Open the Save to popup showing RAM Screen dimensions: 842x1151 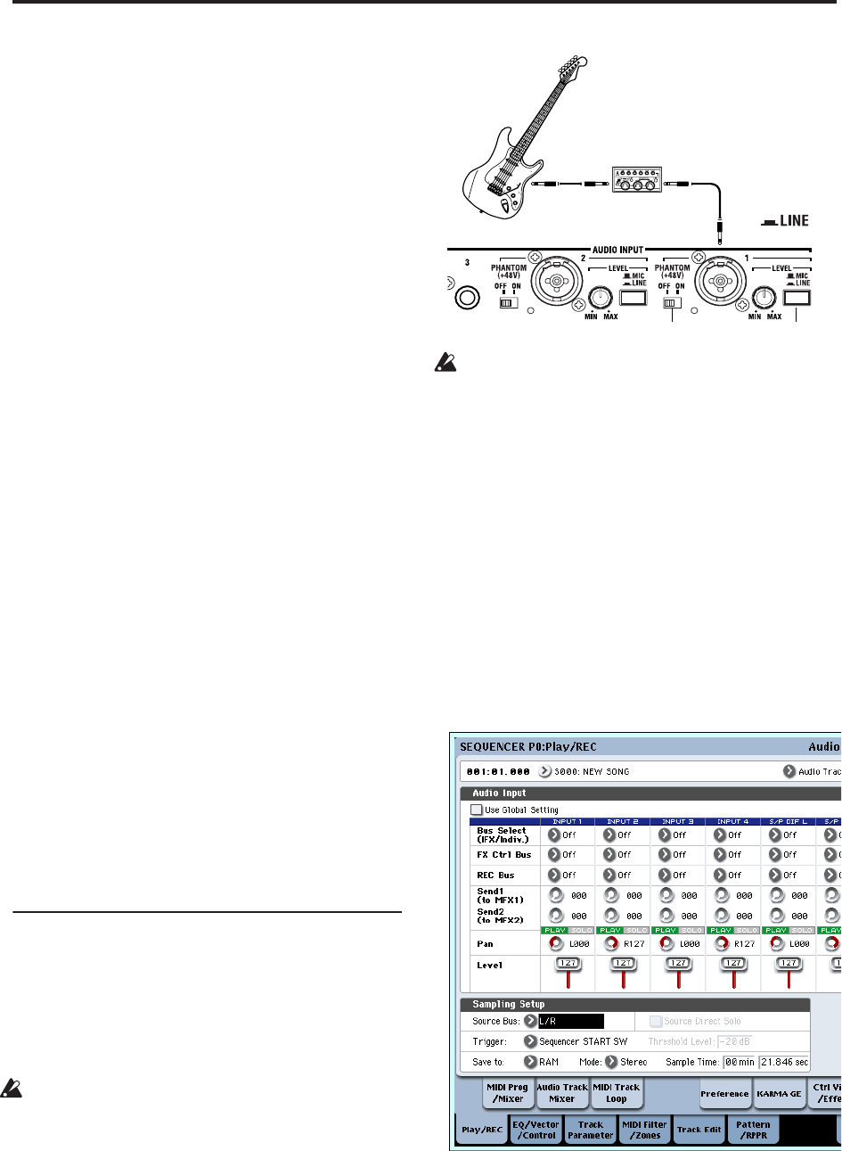click(x=530, y=1062)
